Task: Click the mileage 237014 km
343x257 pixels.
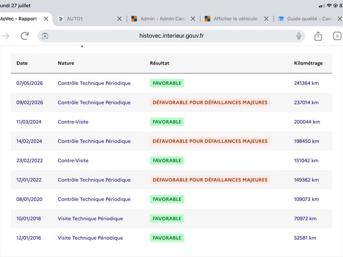Action: coord(306,102)
